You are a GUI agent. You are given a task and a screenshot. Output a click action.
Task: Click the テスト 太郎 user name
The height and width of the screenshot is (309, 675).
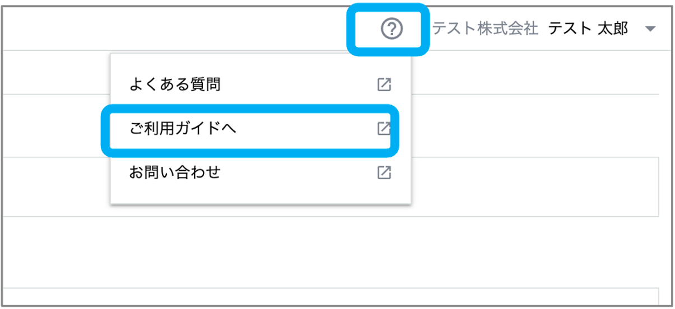[588, 29]
